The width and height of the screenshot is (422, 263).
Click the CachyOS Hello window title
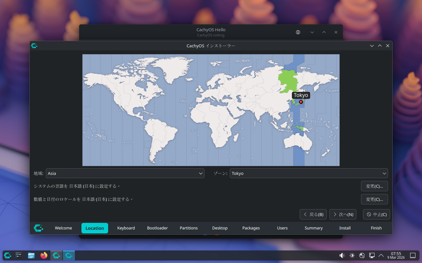tap(211, 30)
